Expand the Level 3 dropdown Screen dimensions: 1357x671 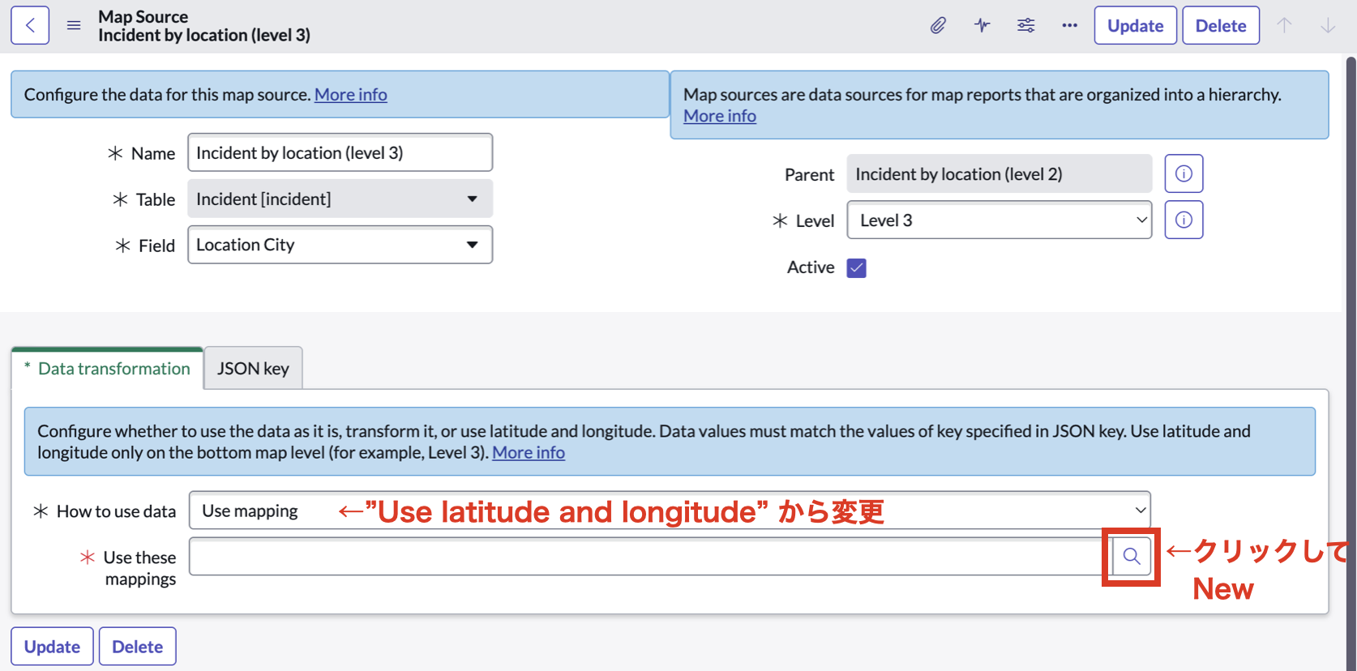(999, 220)
